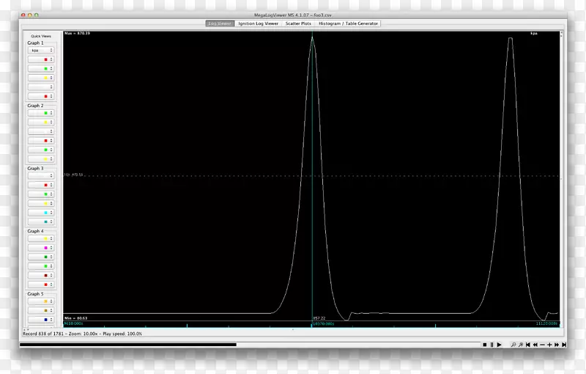Jump to the first record
Image resolution: width=586 pixels, height=374 pixels.
(x=528, y=344)
